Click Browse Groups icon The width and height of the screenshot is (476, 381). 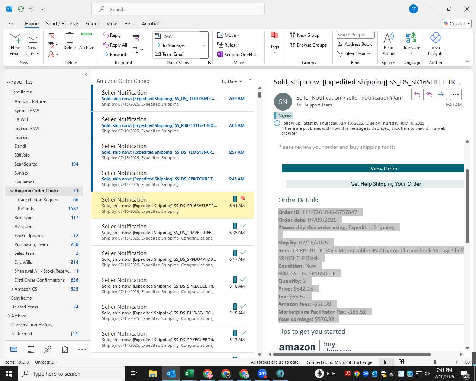click(293, 45)
